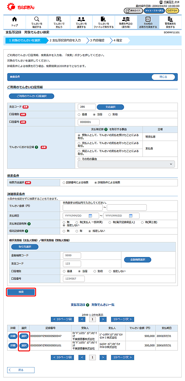Click branch code field showing 286
185x381 pixels.
point(87,107)
